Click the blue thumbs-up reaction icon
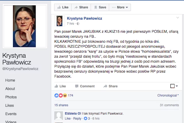 point(56,95)
